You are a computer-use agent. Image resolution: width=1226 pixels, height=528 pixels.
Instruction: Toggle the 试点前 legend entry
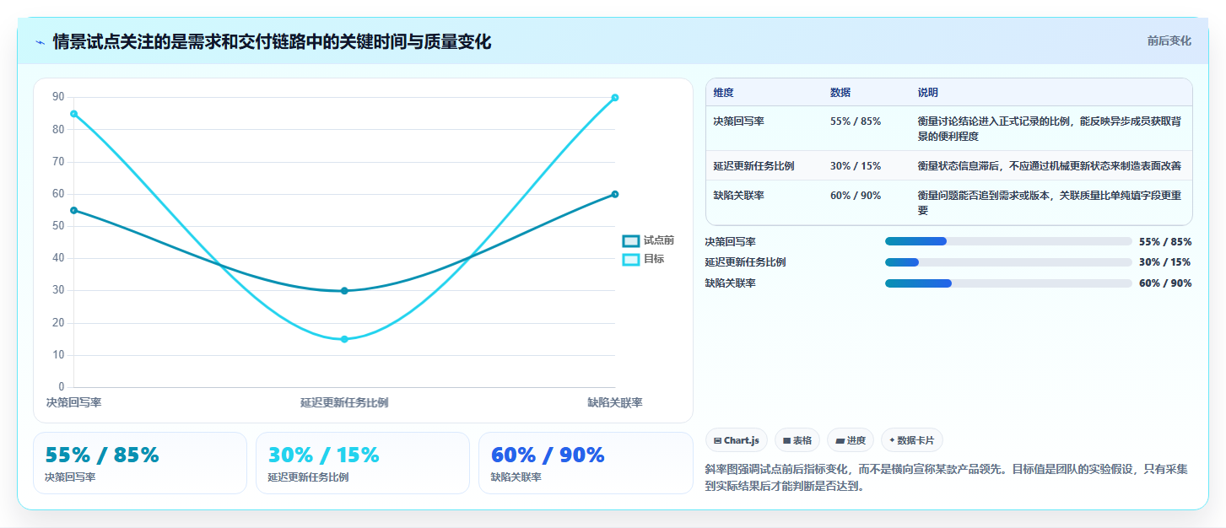[x=648, y=241]
